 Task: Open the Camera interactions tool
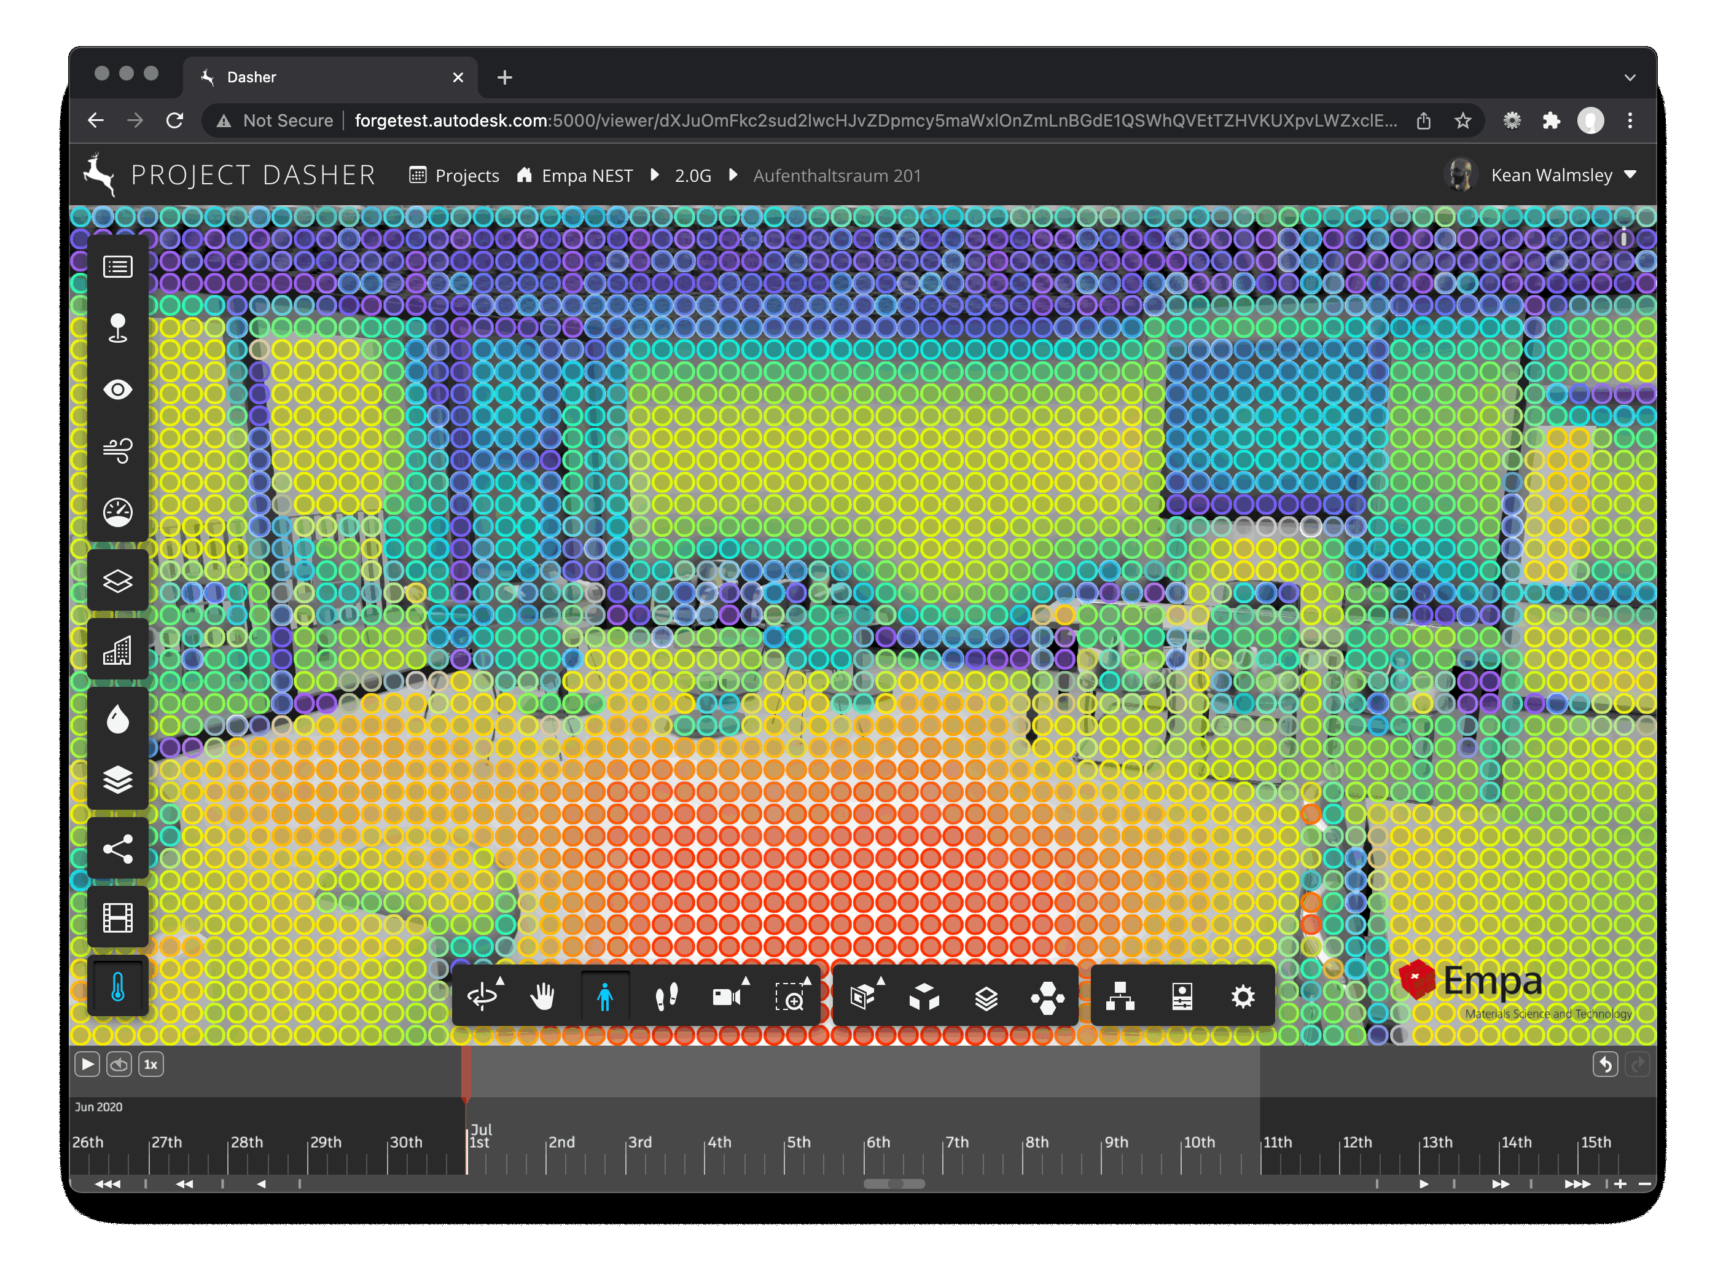pyautogui.click(x=727, y=996)
